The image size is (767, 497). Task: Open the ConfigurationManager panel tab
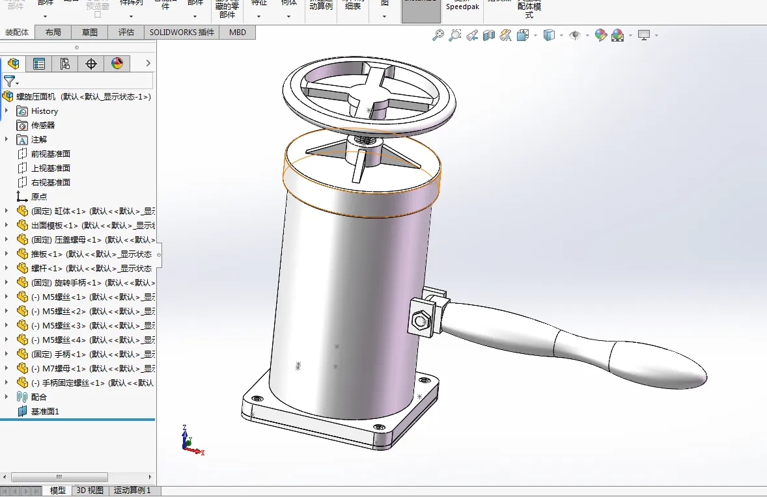click(x=64, y=63)
